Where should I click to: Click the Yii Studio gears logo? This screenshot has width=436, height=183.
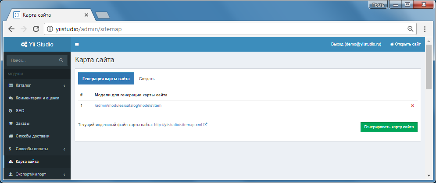coord(24,44)
